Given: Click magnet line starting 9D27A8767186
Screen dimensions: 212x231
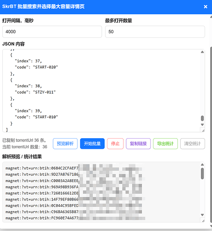Looking at the screenshot, I should [x=74, y=174].
